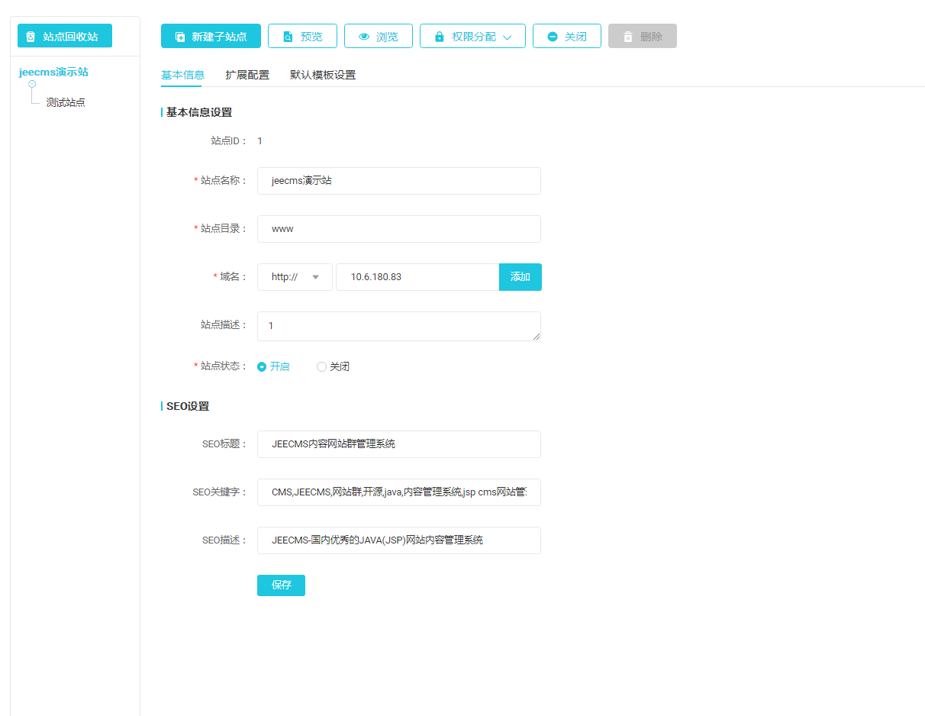Click the 保存 button
The width and height of the screenshot is (925, 716).
(281, 585)
